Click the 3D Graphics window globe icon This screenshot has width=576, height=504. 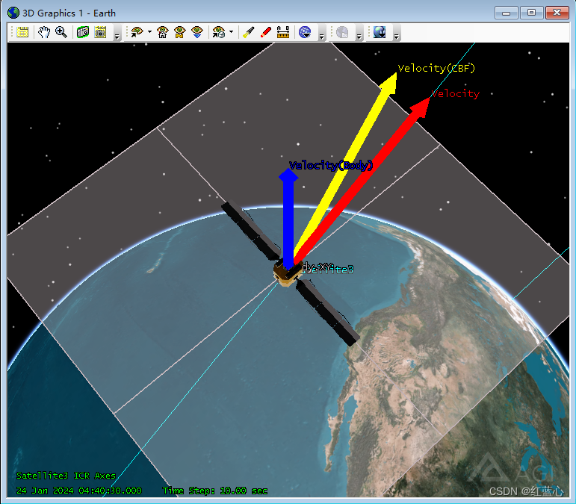pos(13,13)
